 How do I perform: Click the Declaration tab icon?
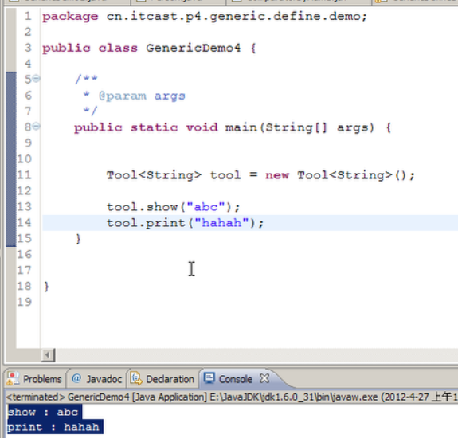coord(136,379)
